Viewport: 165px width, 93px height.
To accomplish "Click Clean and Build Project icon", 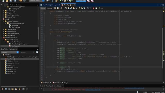I will tap(56, 1).
